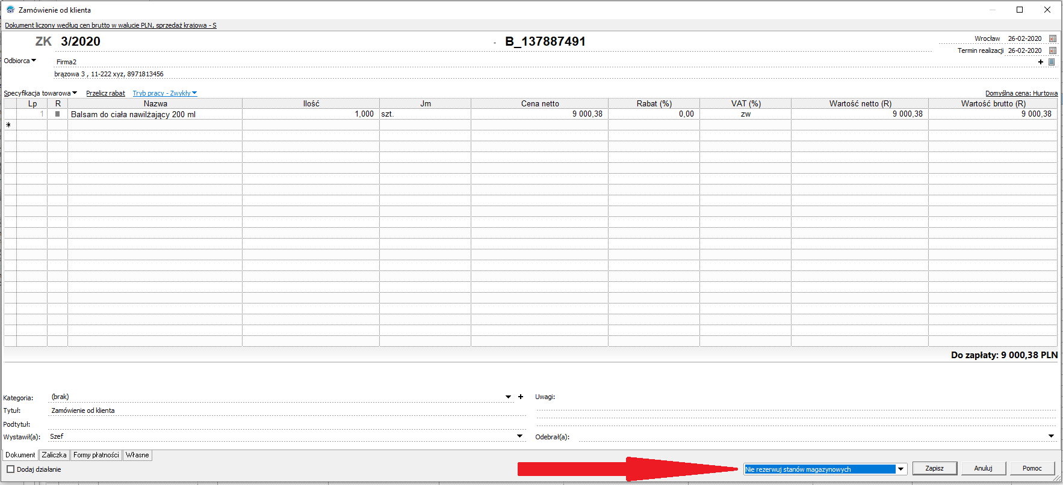Open Tryb pracy - Zwykły dropdown
The image size is (1063, 485).
pos(165,93)
